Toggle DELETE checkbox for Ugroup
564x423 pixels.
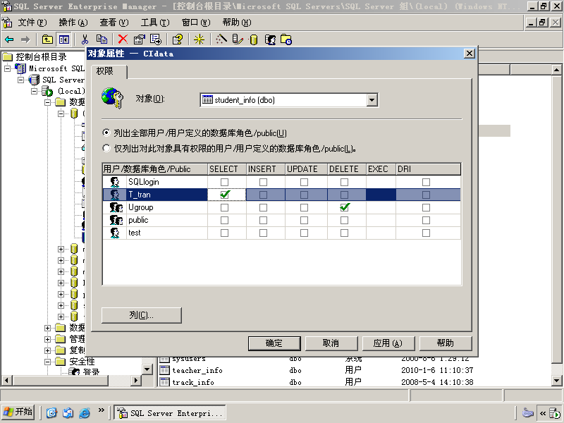(x=345, y=207)
